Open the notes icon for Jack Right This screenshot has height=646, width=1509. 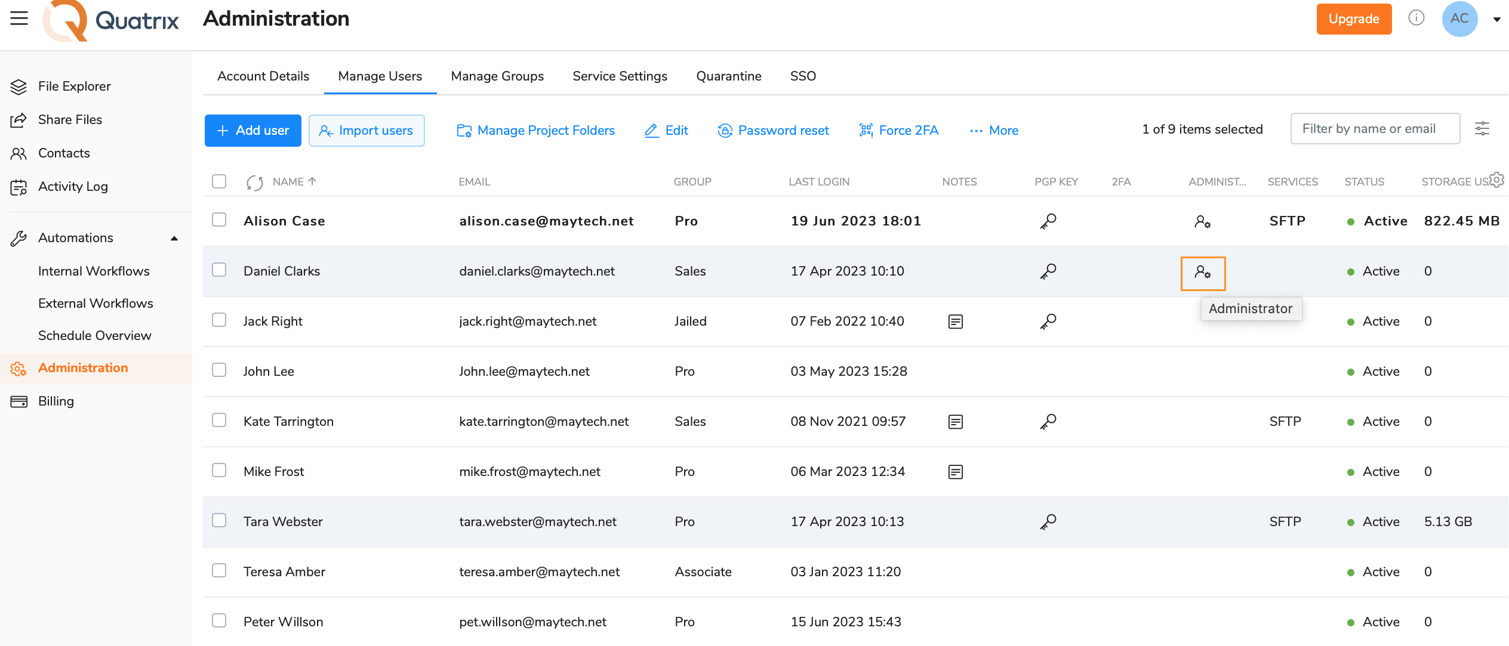[x=955, y=321]
